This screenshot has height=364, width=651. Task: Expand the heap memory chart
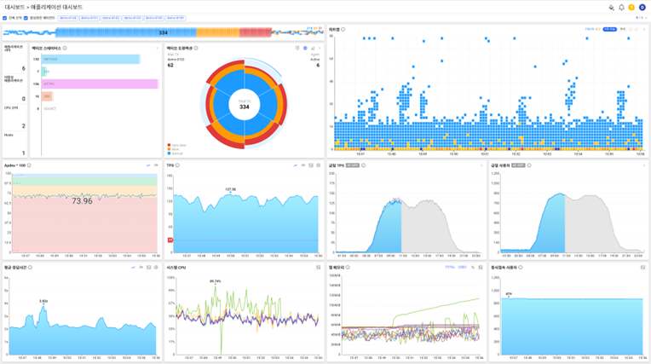[x=481, y=268]
